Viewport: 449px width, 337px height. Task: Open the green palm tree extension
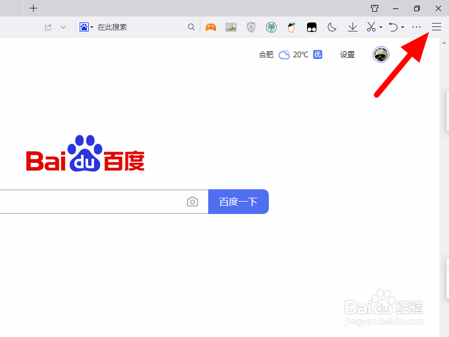click(x=271, y=27)
